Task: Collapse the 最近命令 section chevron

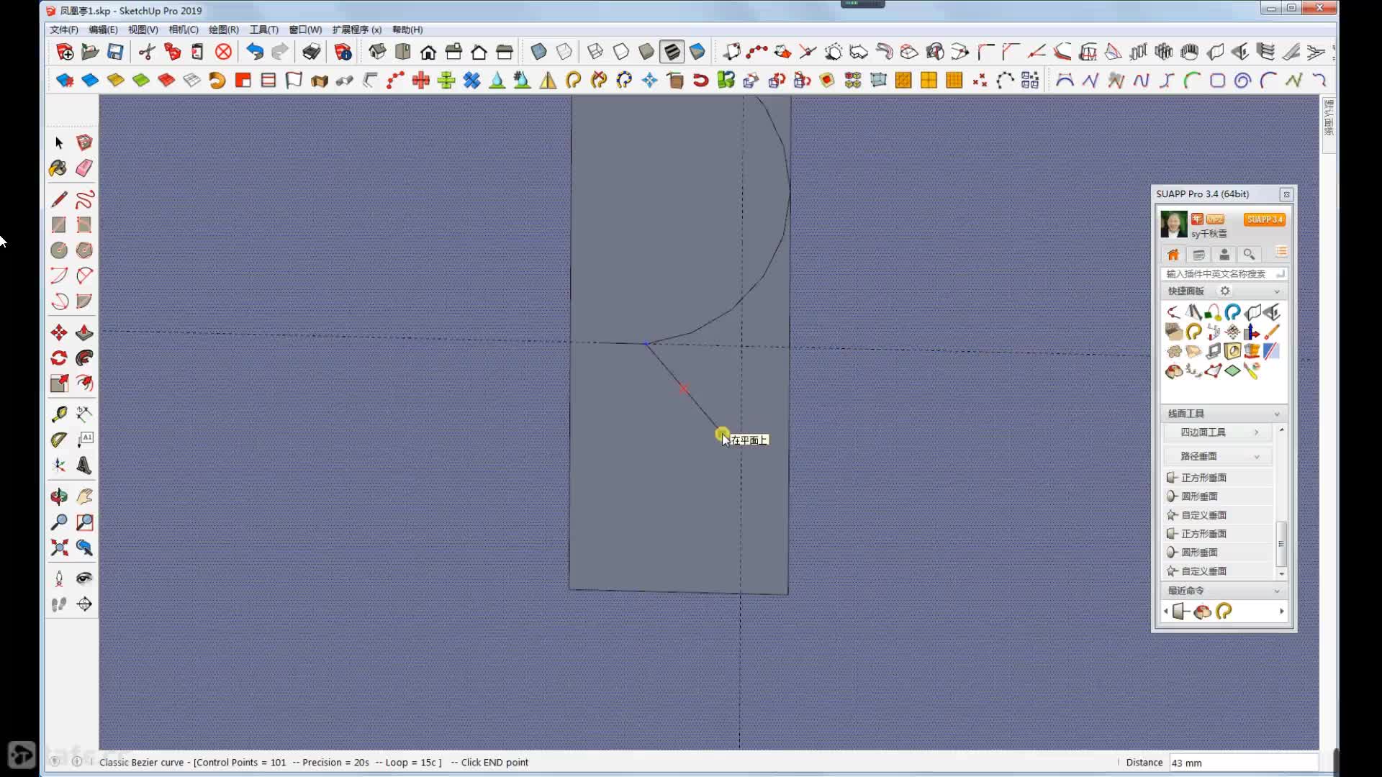Action: pos(1277,591)
